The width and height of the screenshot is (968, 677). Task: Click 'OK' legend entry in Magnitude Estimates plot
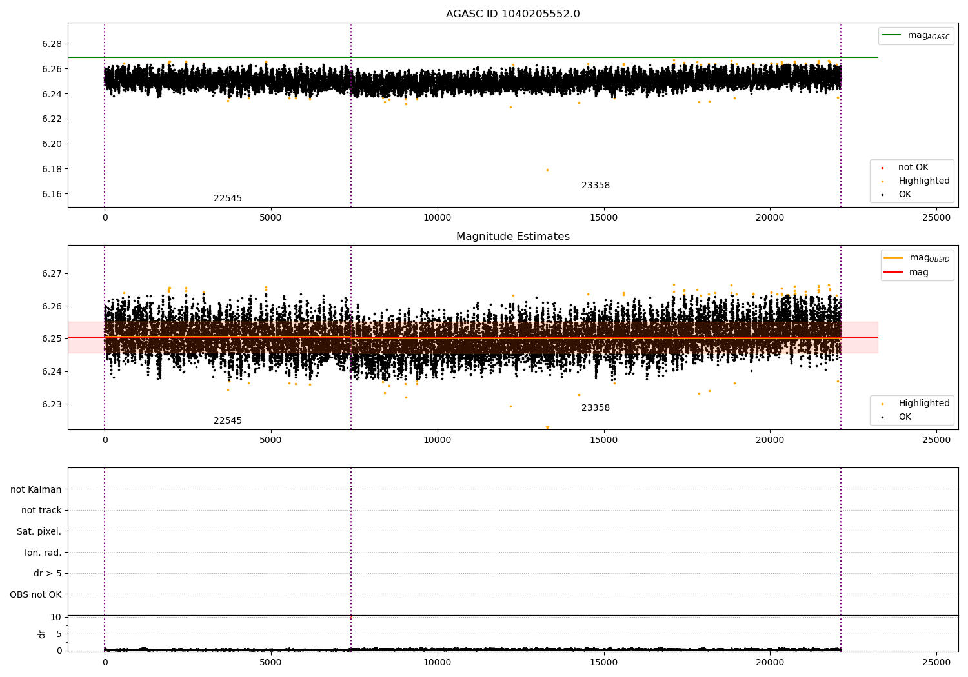coord(897,417)
